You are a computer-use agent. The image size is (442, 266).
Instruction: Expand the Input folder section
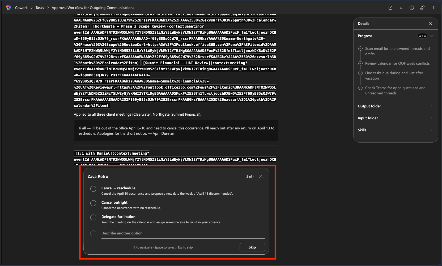(396, 118)
